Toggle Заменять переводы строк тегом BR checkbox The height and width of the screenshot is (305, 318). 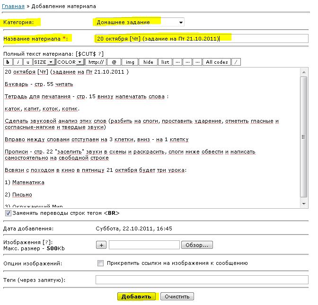pyautogui.click(x=8, y=213)
